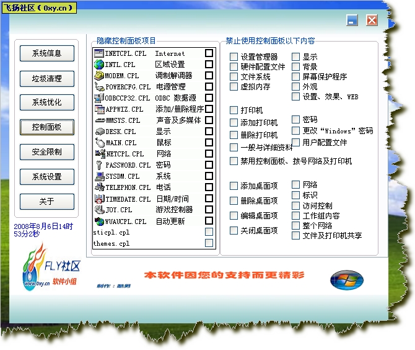Click the POWERCFG.CPL power management icon
The height and width of the screenshot is (350, 415).
[99, 87]
